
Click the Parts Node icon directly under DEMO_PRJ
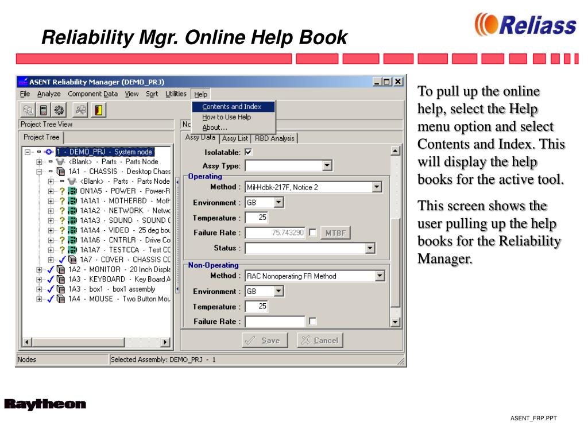click(x=60, y=161)
